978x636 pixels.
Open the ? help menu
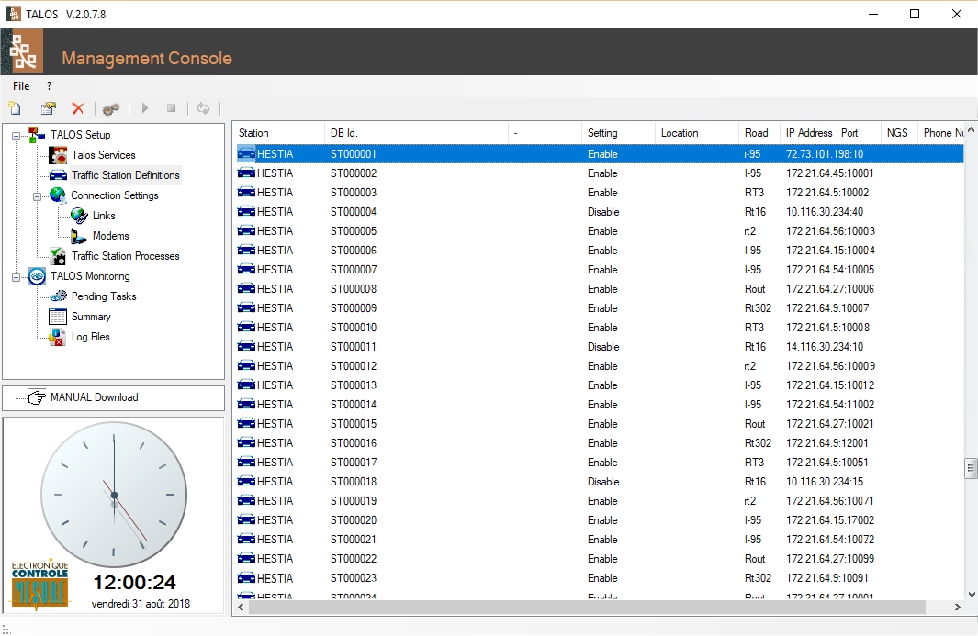[x=50, y=86]
